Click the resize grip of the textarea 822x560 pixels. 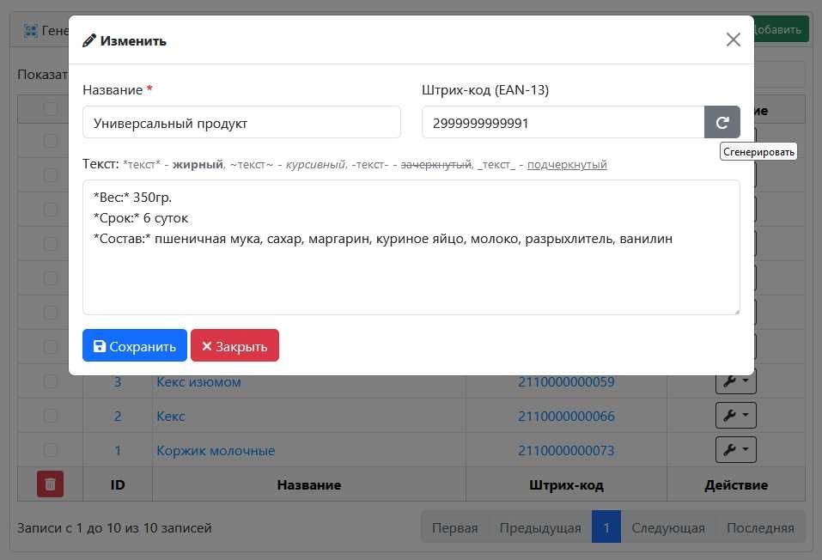click(737, 312)
